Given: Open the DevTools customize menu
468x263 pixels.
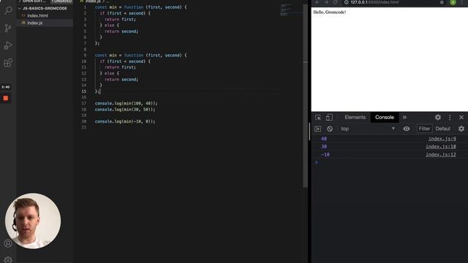Looking at the screenshot, I should (x=450, y=118).
